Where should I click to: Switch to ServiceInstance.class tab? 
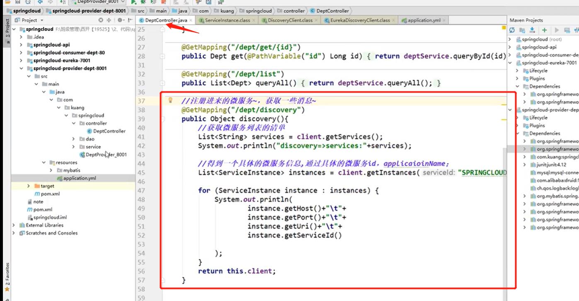point(227,20)
